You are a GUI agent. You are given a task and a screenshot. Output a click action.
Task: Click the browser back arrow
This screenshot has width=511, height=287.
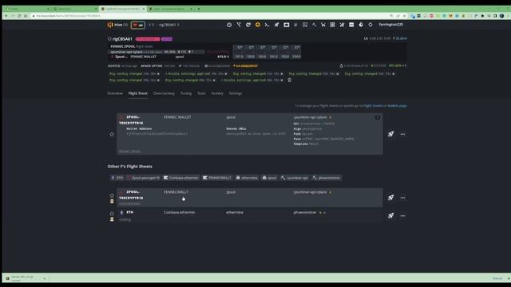coord(6,16)
